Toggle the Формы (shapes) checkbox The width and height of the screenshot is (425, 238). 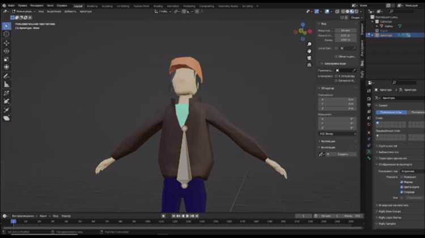[402, 182]
